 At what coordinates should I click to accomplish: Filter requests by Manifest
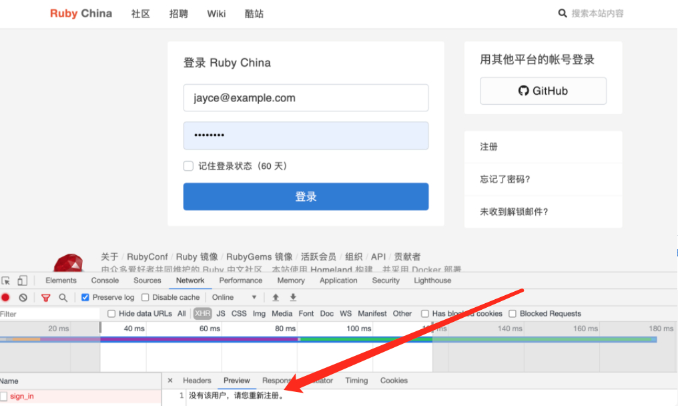tap(372, 313)
